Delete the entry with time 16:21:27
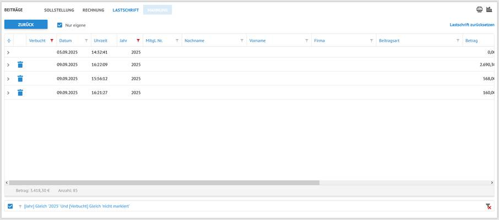The width and height of the screenshot is (499, 220). 20,92
